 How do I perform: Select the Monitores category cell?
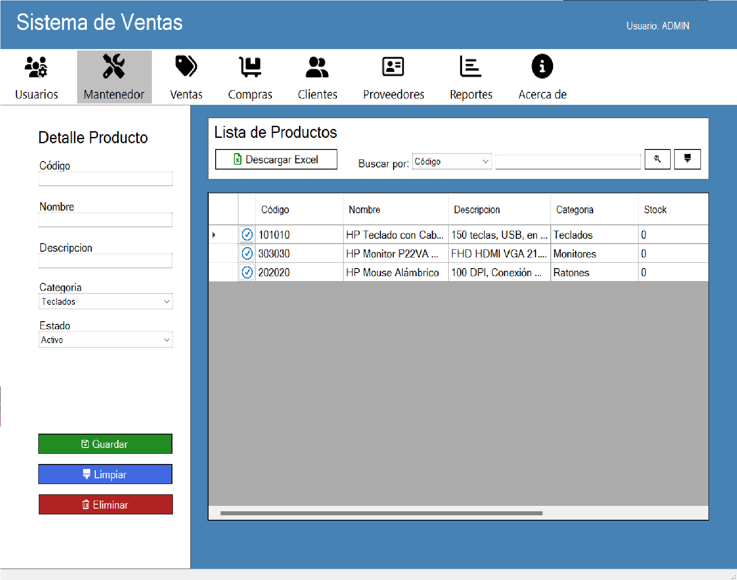click(594, 253)
